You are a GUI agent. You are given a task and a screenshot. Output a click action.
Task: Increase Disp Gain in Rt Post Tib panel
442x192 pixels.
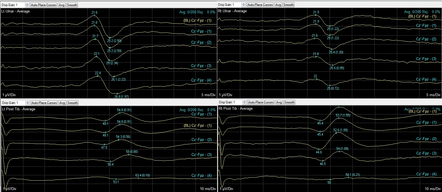[x=244, y=101]
